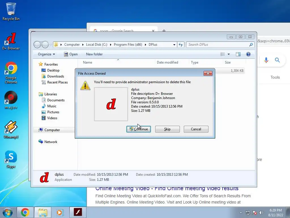Open a new tab in Chrome
Viewport: 290px width, 218px height.
coord(164,30)
